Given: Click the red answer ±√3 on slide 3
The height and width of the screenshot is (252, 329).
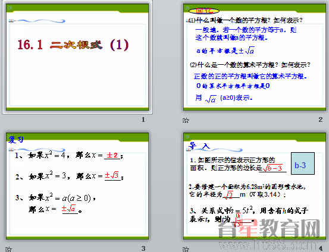Looking at the screenshot, I should 112,175.
